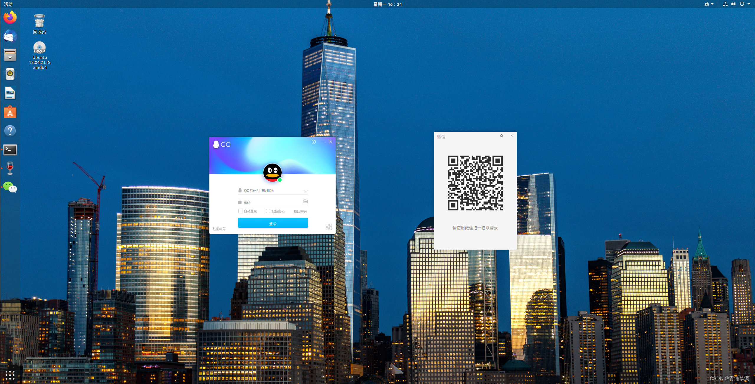Click the 注册帐号 register account link
Viewport: 755px width, 384px height.
coord(219,229)
